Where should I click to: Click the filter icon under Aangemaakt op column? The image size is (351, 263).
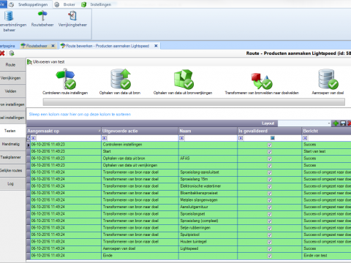pyautogui.click(x=34, y=138)
